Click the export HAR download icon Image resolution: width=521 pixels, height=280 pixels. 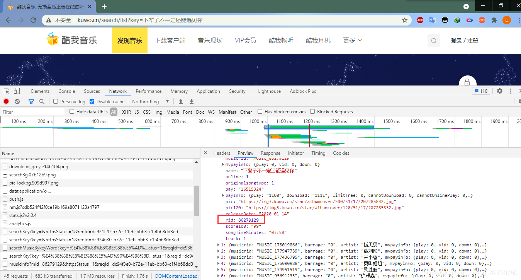click(191, 101)
